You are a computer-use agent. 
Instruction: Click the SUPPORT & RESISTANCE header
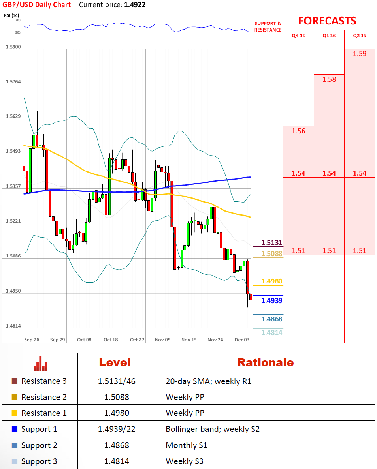pyautogui.click(x=268, y=26)
